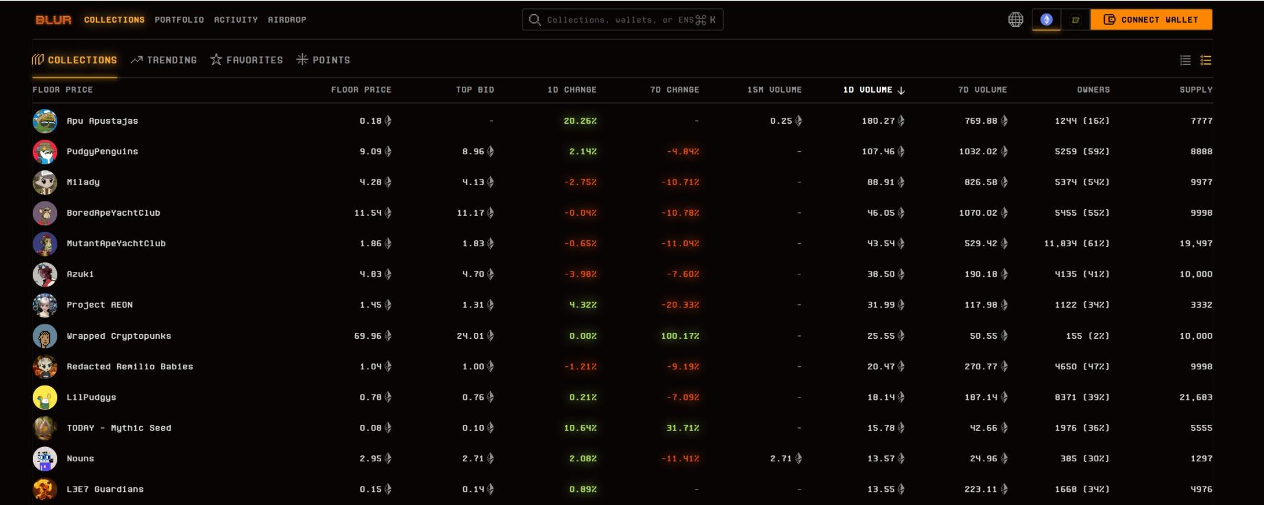Click Wrapped Cryptopunks 7D change 100.17%
The height and width of the screenshot is (505, 1264).
click(680, 336)
